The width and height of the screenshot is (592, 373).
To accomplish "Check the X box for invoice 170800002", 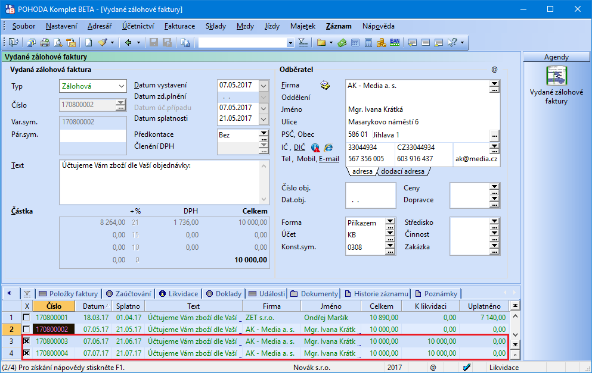I will [26, 330].
